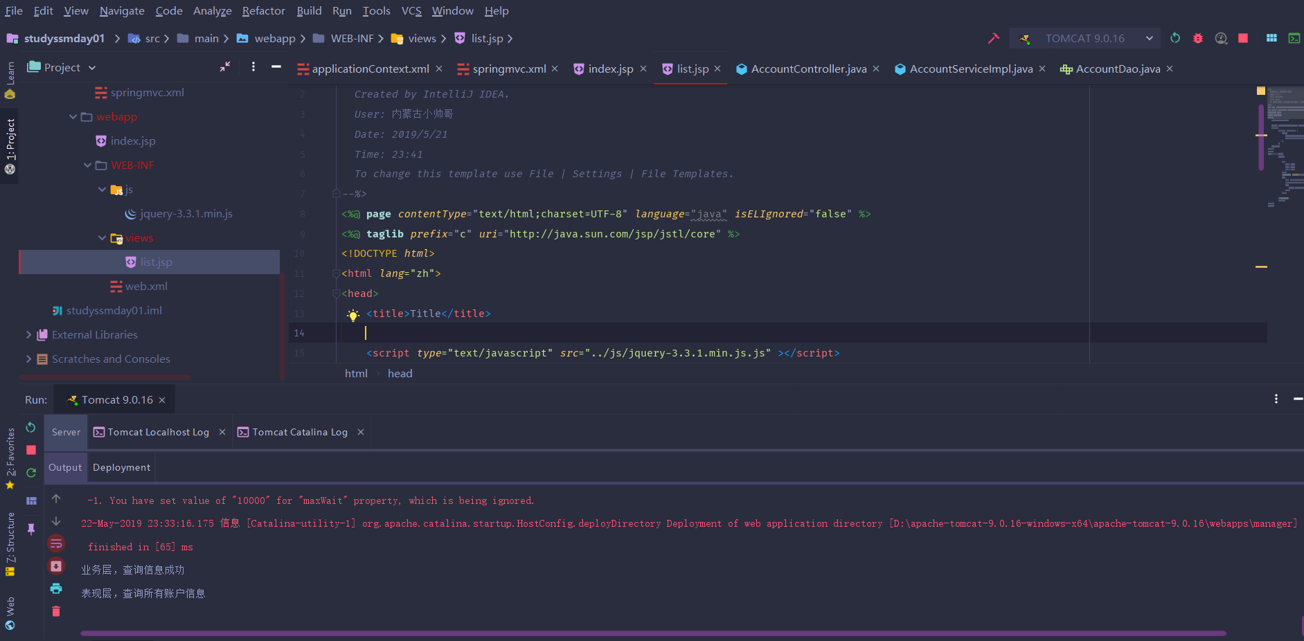Collapse the js folder

[102, 189]
